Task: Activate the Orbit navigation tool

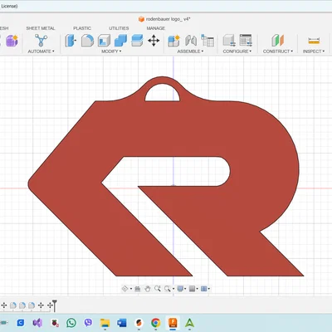Action: [124, 289]
